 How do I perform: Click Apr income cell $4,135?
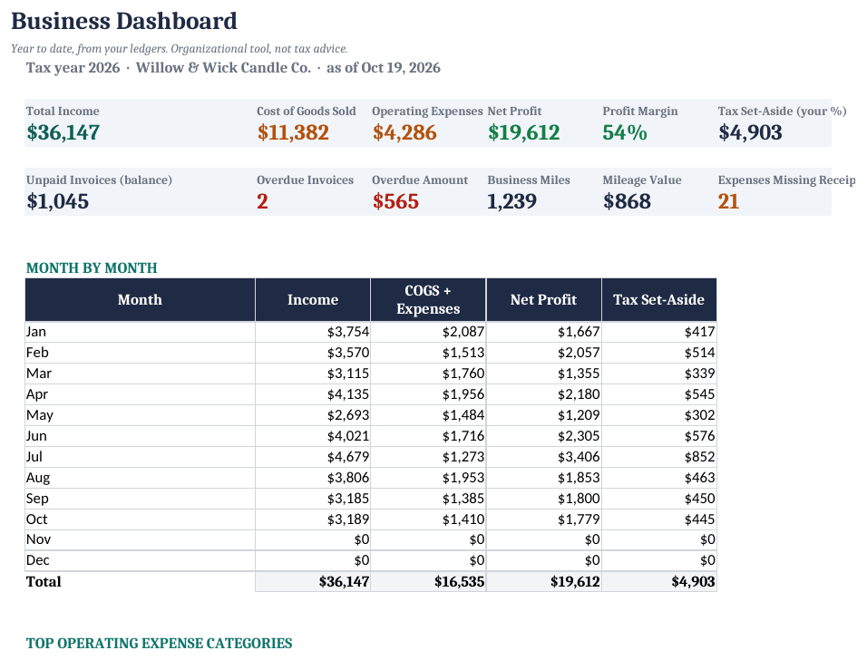(x=313, y=394)
